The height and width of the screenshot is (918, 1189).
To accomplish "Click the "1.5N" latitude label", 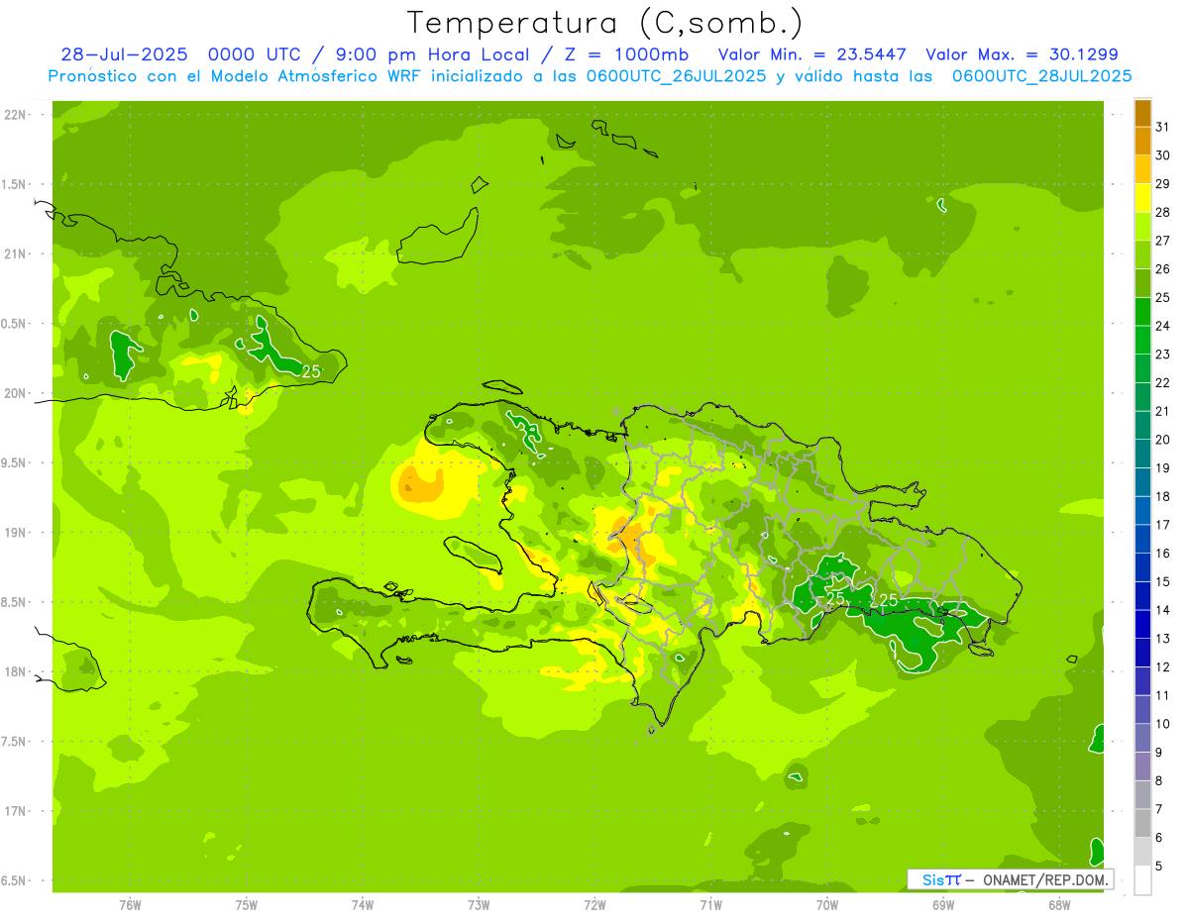I will tap(15, 184).
